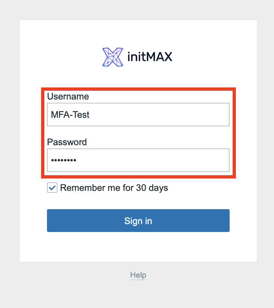Screen dimensions: 274x308
Task: Click the 'Sign in' button text
Action: click(x=138, y=221)
